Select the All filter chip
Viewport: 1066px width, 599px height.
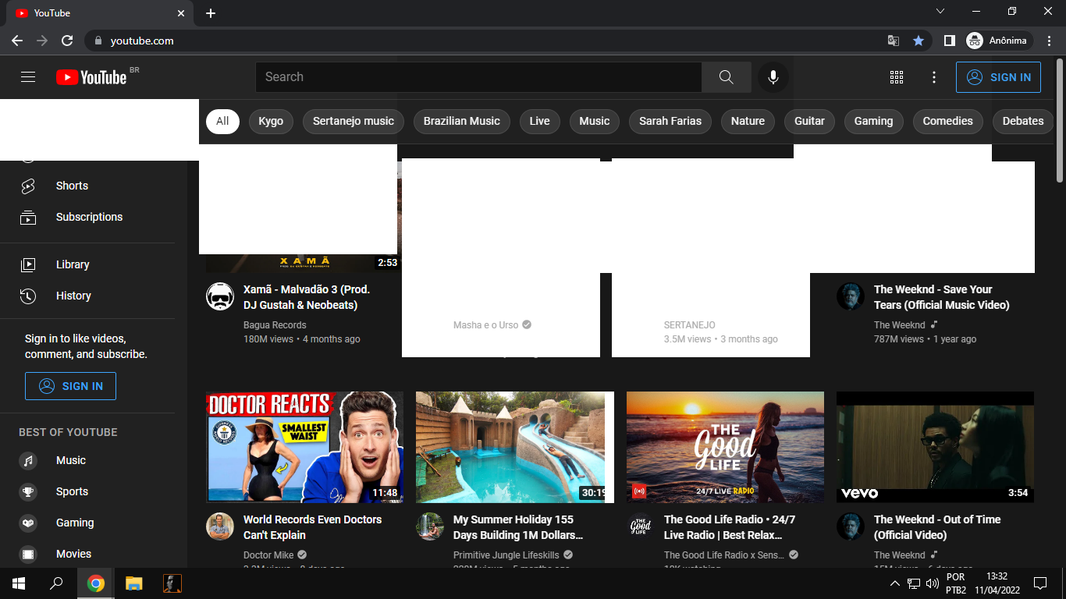[x=222, y=121]
